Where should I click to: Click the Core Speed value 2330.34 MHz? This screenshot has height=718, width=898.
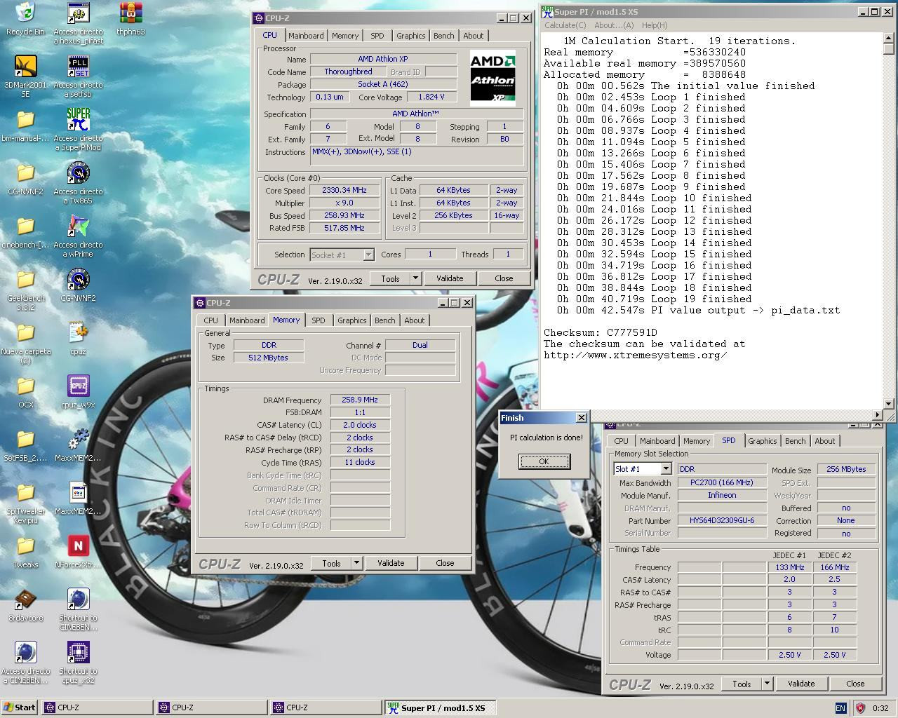click(344, 191)
